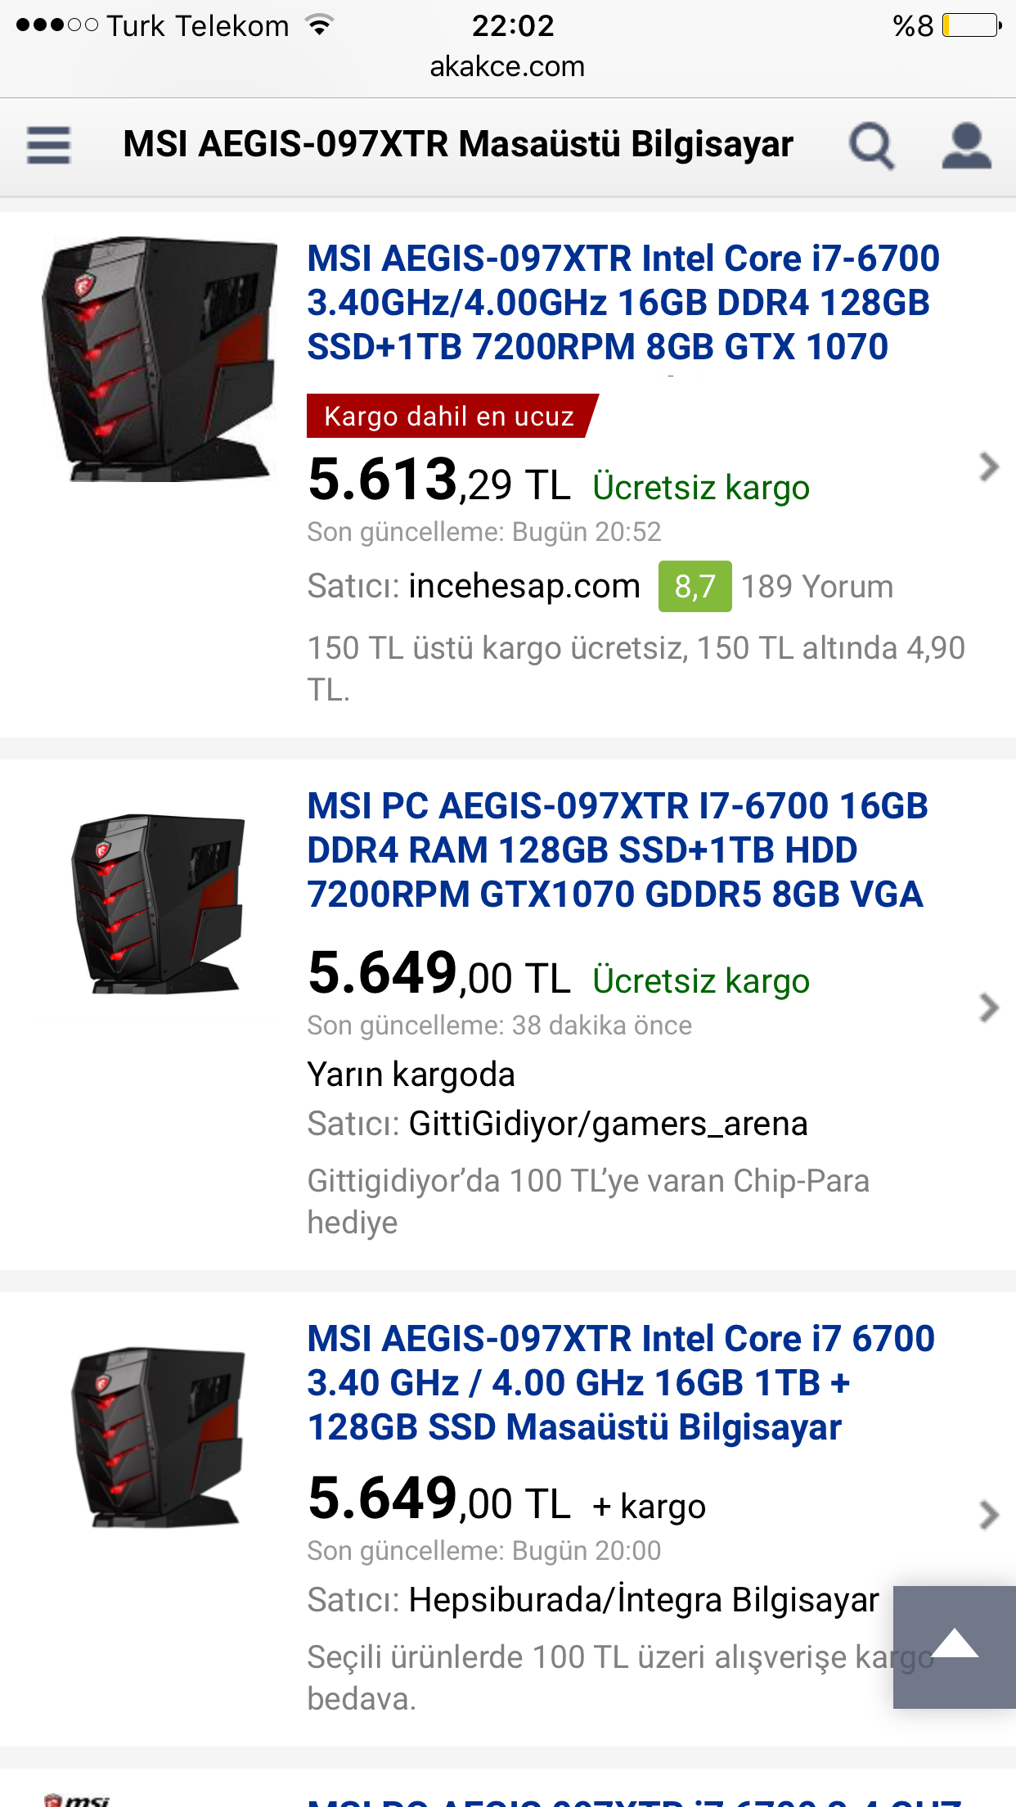
Task: Select the 5.613,29 TL price
Action: point(439,480)
